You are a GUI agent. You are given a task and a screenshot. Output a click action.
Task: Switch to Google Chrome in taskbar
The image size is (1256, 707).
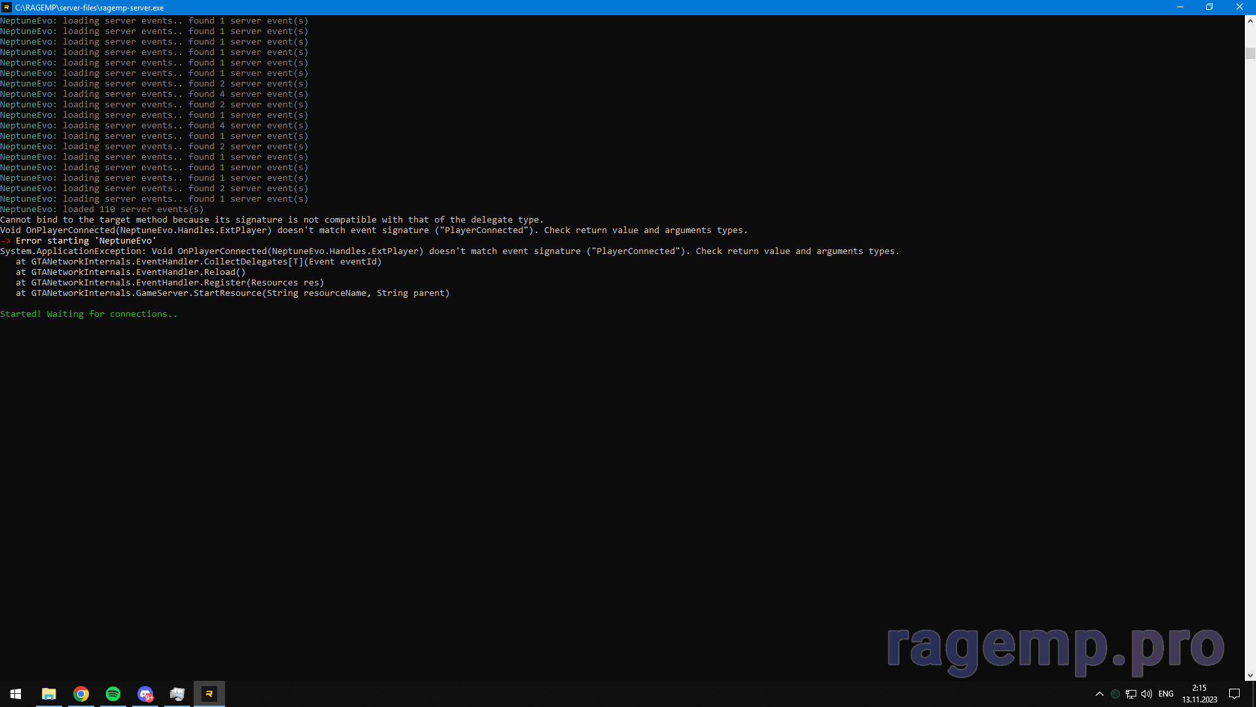[81, 694]
